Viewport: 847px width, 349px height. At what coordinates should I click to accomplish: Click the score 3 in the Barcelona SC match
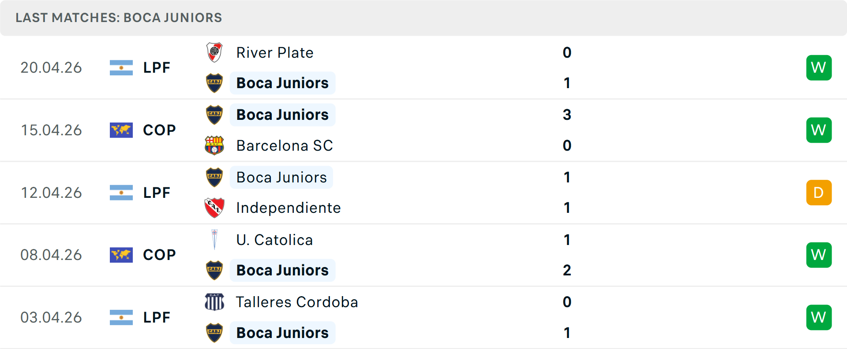click(x=567, y=115)
